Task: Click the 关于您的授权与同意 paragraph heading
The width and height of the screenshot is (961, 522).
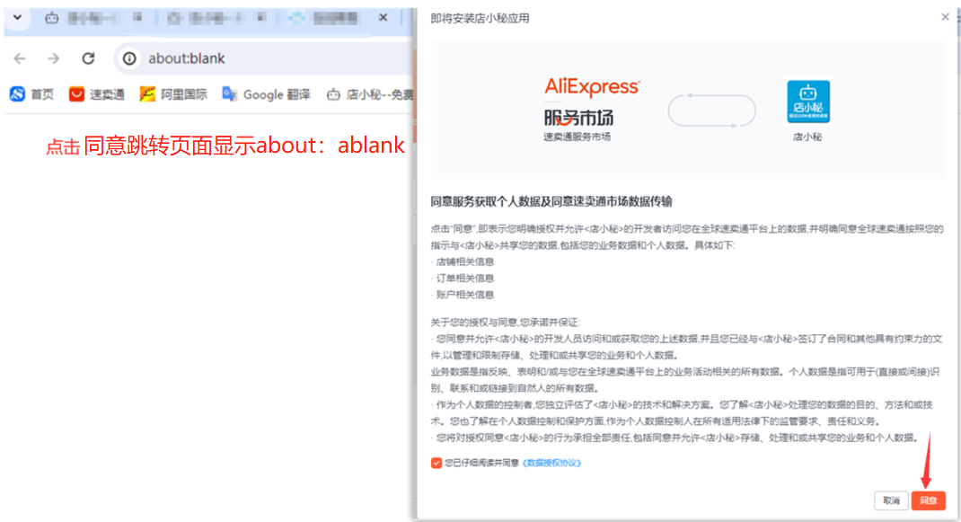Action: coord(505,322)
